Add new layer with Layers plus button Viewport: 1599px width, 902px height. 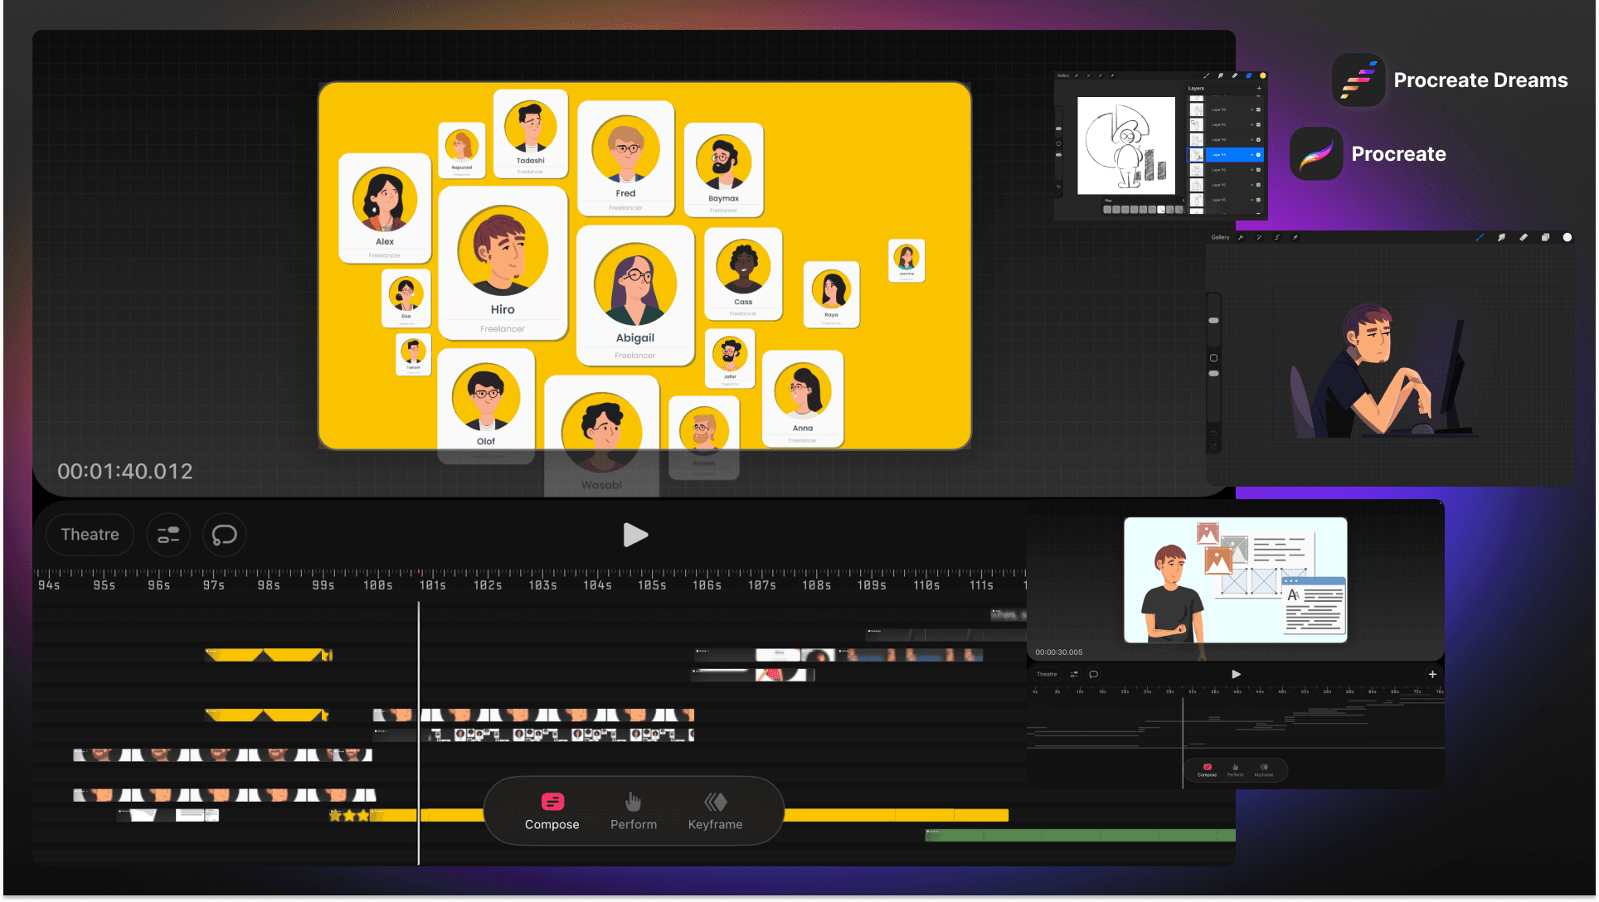pos(1259,88)
